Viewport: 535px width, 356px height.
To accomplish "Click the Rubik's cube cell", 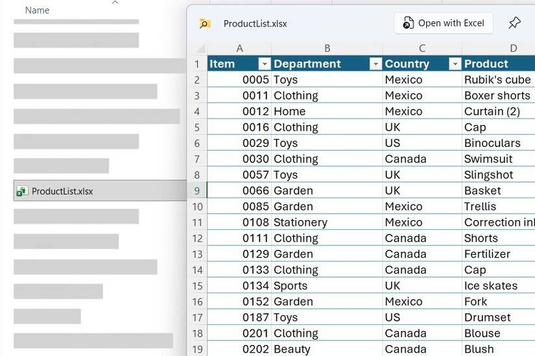I will (x=499, y=80).
